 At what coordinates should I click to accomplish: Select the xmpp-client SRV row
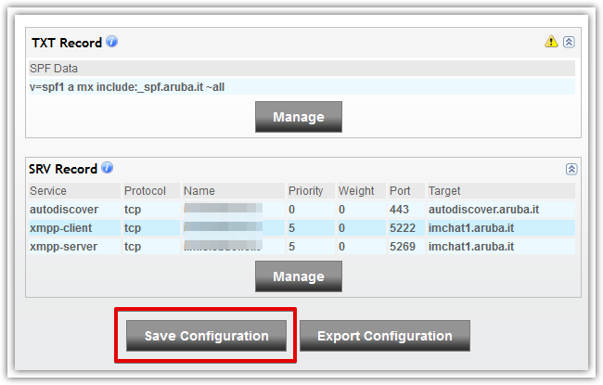click(x=301, y=227)
